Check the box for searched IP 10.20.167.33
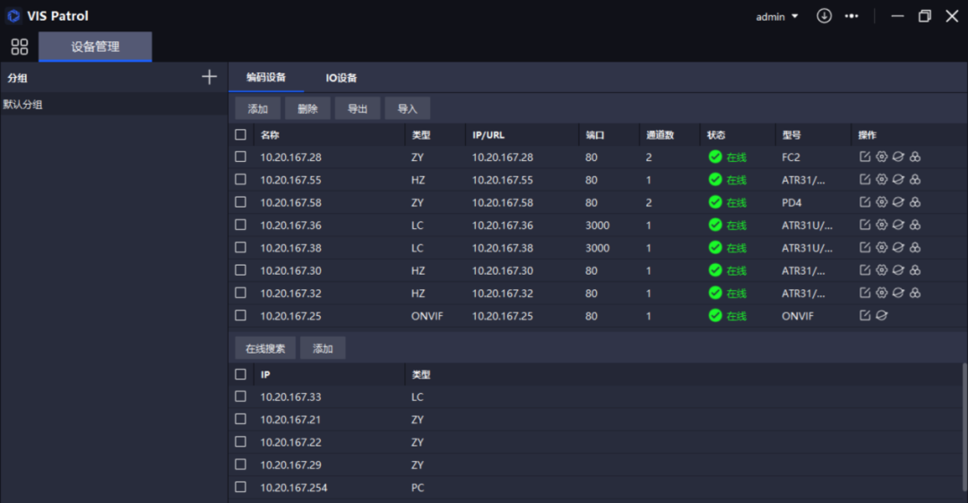 point(240,396)
